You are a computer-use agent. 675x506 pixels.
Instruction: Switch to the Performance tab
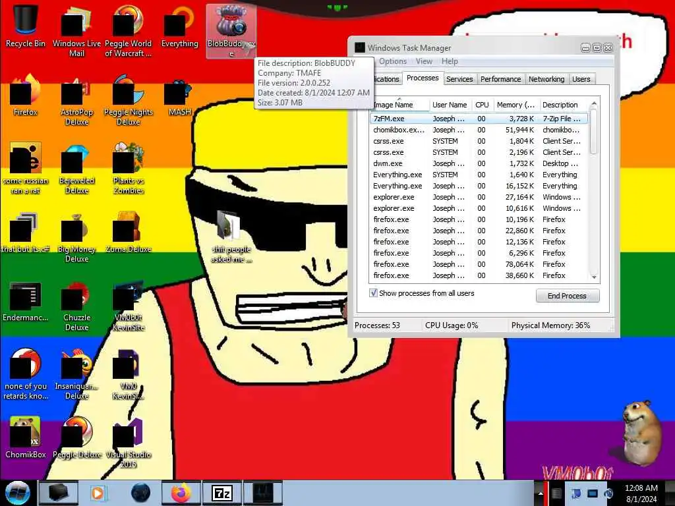[x=500, y=79]
